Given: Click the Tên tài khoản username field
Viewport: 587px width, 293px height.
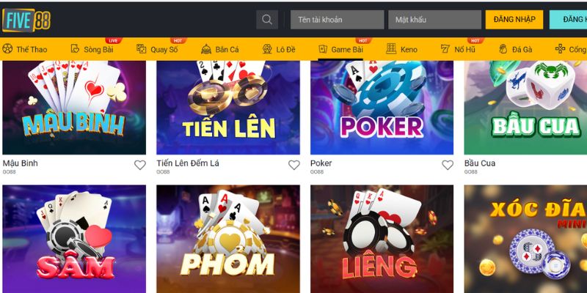Looking at the screenshot, I should click(x=338, y=20).
